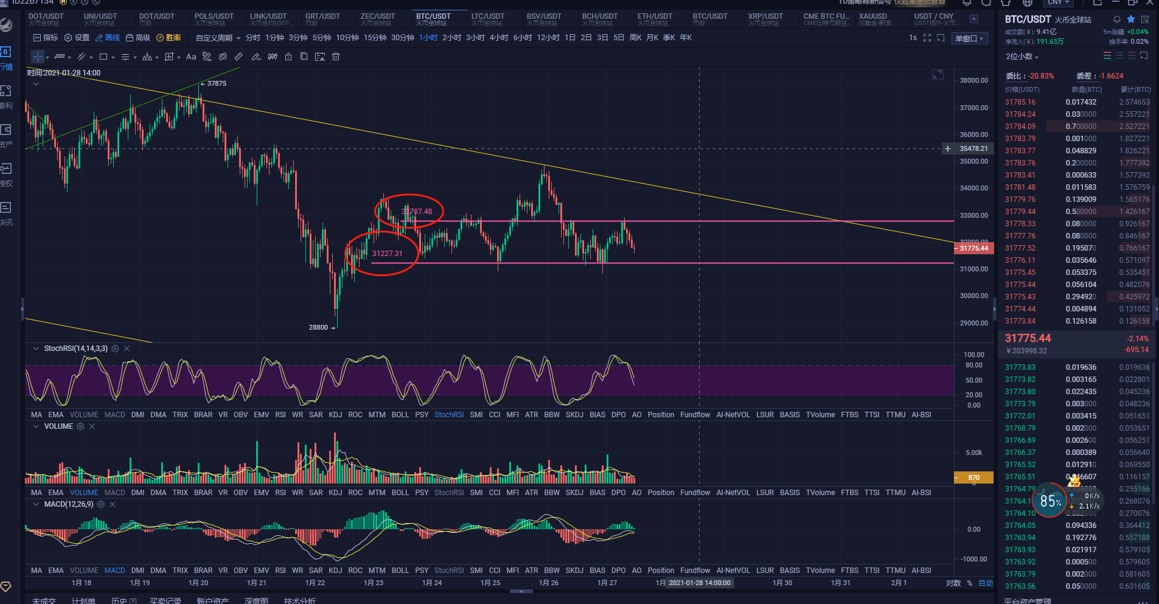1159x604 pixels.
Task: Open the 单窗口 window layout dropdown
Action: pos(969,38)
